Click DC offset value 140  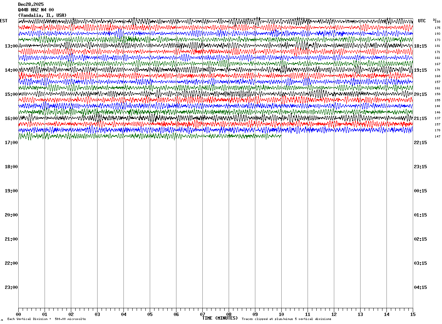click(x=437, y=106)
